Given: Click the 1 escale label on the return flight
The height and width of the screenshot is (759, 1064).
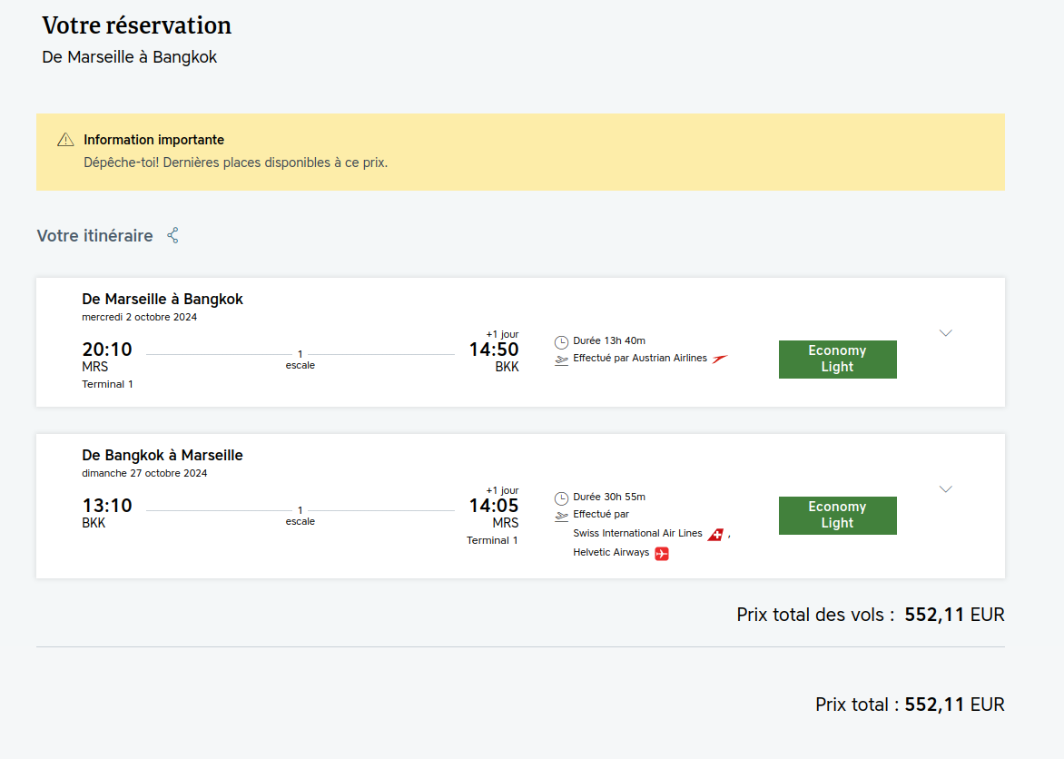Looking at the screenshot, I should click(x=300, y=517).
